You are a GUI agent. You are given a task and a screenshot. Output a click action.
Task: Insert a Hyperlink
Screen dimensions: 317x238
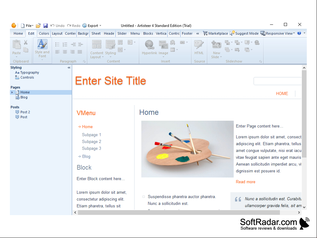[x=149, y=47]
